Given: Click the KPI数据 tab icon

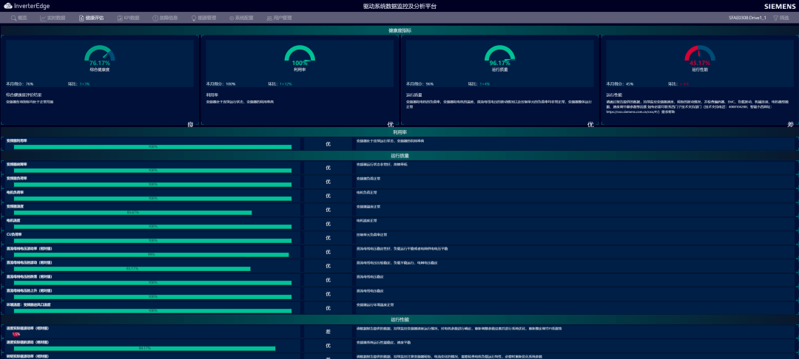Looking at the screenshot, I should [120, 18].
